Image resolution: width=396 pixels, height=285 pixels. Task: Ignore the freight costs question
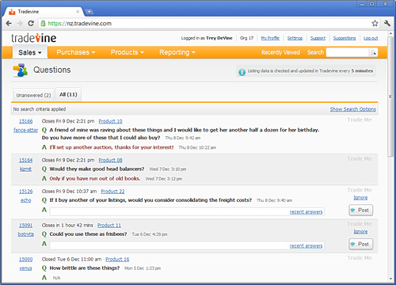360,198
